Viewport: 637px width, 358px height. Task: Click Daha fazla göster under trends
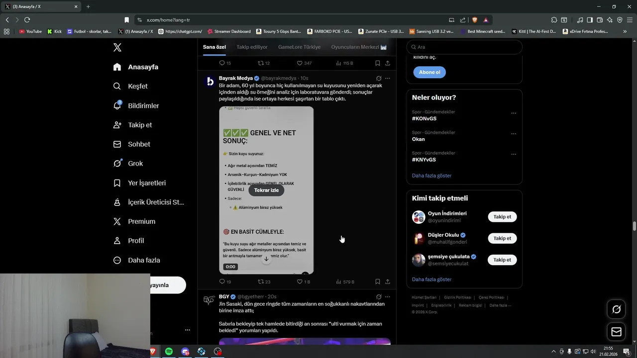point(431,176)
